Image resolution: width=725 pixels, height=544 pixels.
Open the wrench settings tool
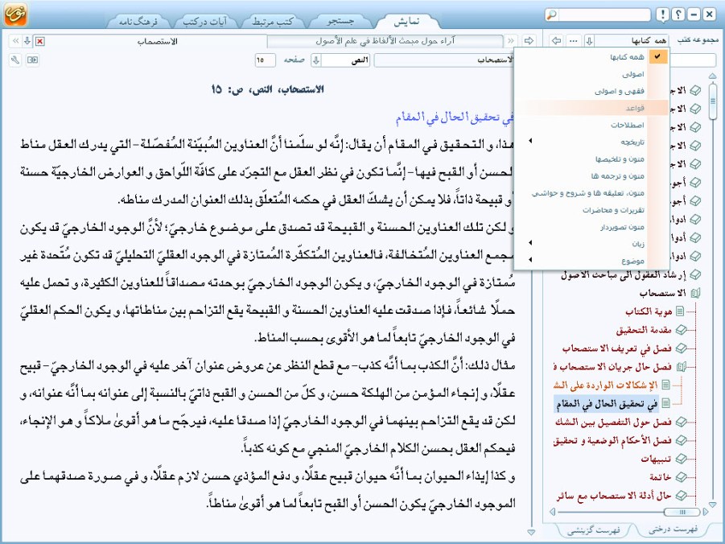coord(15,60)
